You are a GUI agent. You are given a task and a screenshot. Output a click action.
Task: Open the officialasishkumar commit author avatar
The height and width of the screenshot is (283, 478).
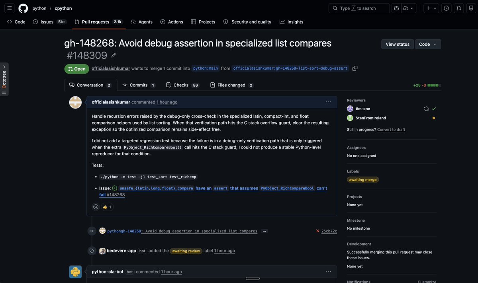pyautogui.click(x=102, y=231)
